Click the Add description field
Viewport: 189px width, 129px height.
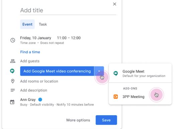[x=33, y=90]
